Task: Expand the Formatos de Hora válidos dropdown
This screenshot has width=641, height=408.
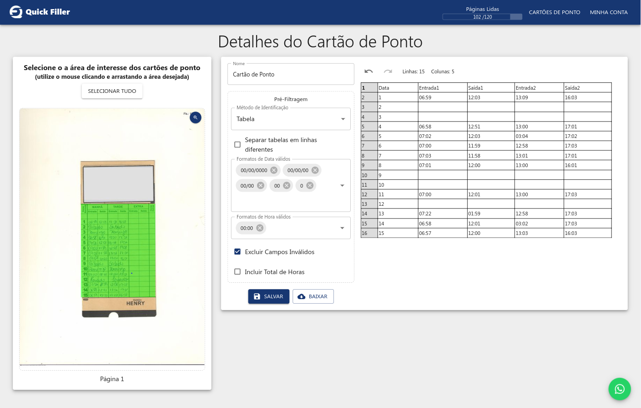Action: point(343,228)
